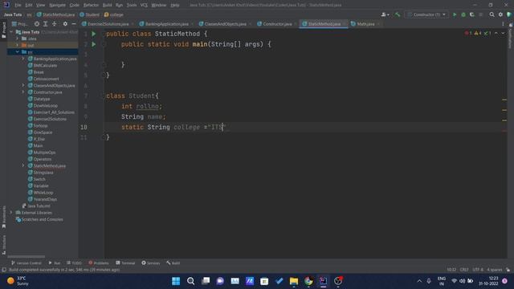Click the yellow warning stripe beside line 7

[x=504, y=100]
